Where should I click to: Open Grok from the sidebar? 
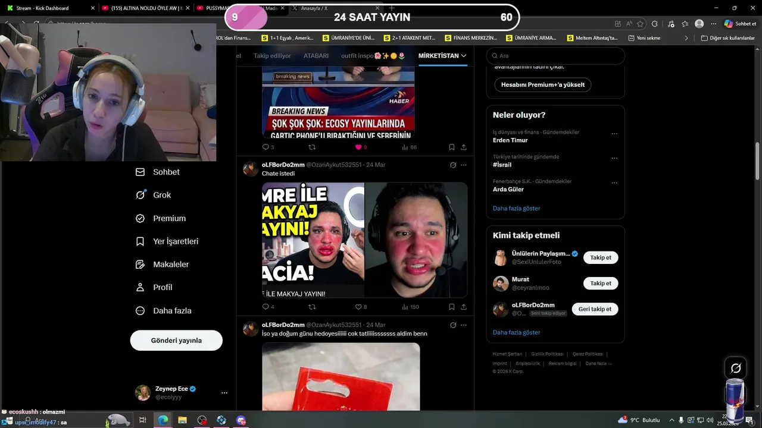click(154, 195)
